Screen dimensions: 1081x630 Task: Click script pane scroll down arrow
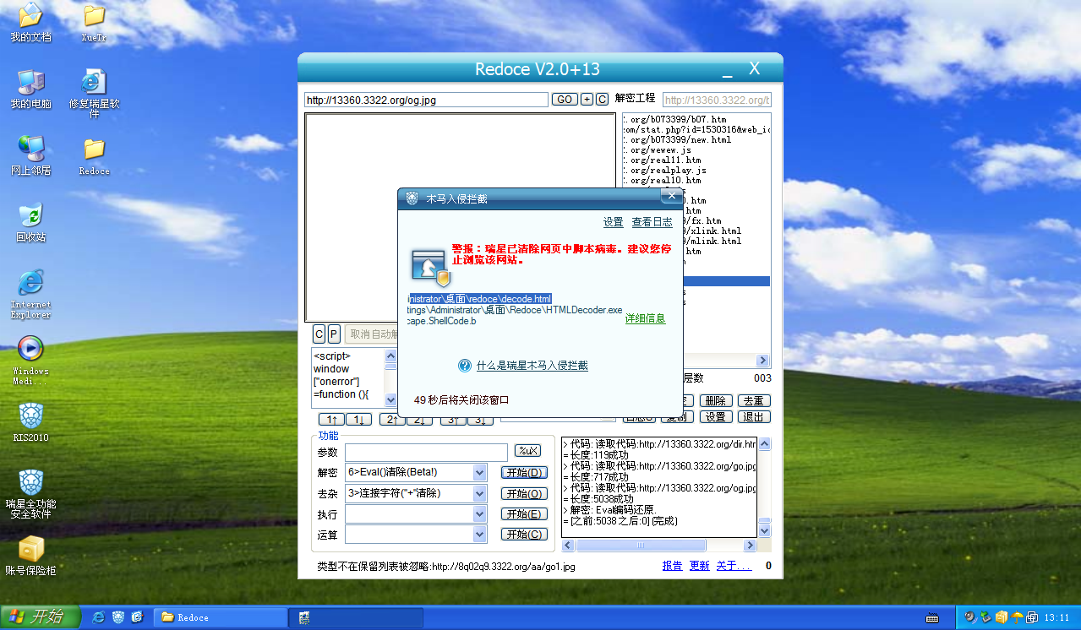click(x=390, y=399)
